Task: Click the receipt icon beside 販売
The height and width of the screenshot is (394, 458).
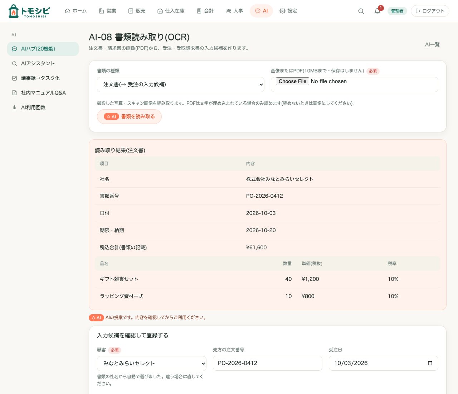Action: click(x=131, y=11)
